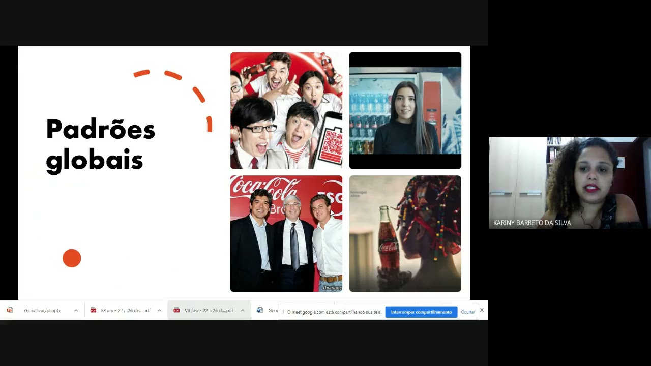Select the three men Coca-Cola Brasil image
Image resolution: width=651 pixels, height=366 pixels.
(x=286, y=234)
